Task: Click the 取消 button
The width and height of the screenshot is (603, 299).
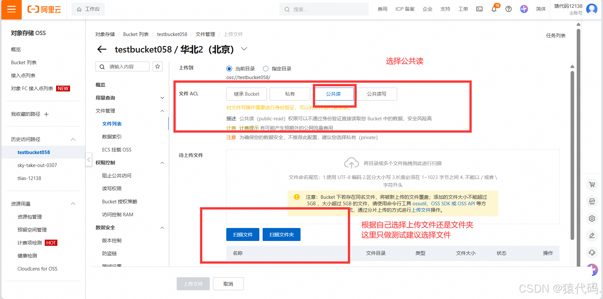Action: [x=228, y=284]
